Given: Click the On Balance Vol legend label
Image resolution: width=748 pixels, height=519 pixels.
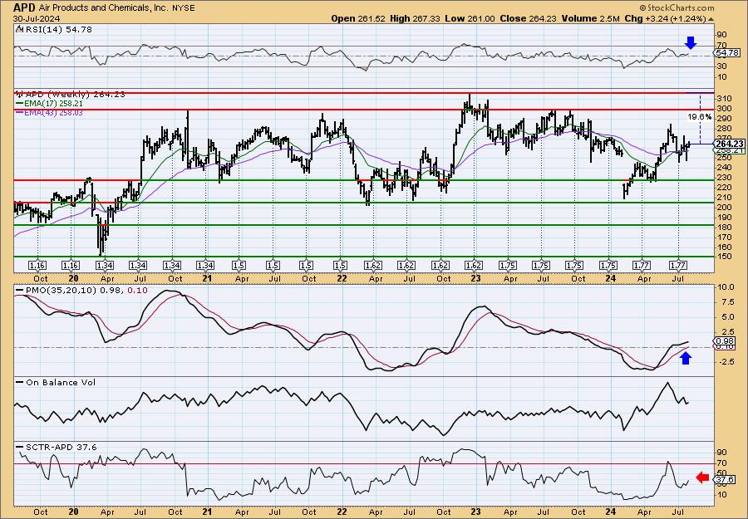Looking at the screenshot, I should [x=61, y=382].
